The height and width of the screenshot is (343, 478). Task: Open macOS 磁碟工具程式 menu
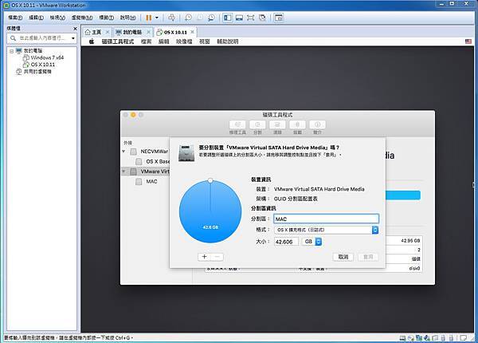118,41
